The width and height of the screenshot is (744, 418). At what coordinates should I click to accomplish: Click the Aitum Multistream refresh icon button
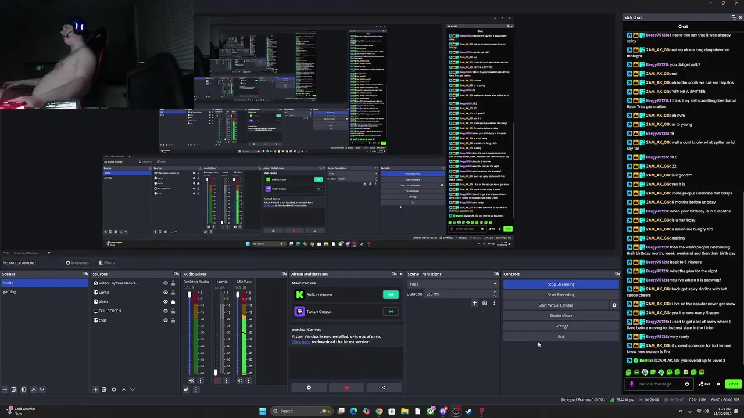click(384, 388)
